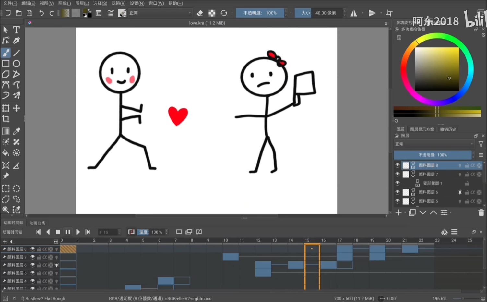Screen dimensions: 487x302
Task: Toggle 颜料图层 8 visibility in timeline
Action: click(x=33, y=249)
